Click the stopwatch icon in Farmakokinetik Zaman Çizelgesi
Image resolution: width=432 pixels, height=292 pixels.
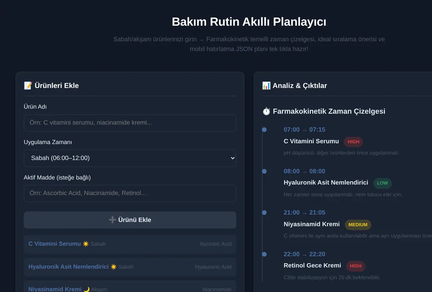(x=266, y=111)
